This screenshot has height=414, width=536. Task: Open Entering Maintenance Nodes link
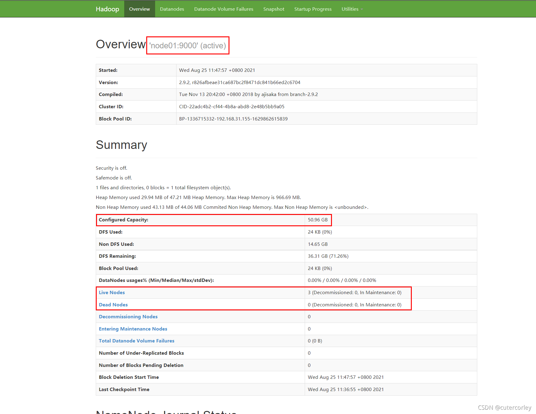(133, 329)
